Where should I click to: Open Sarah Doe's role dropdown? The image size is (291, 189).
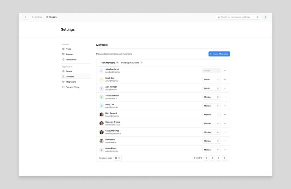click(211, 79)
